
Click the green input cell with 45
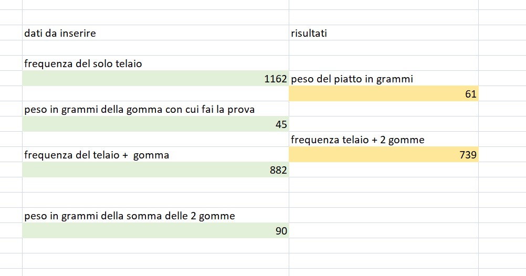pos(155,124)
